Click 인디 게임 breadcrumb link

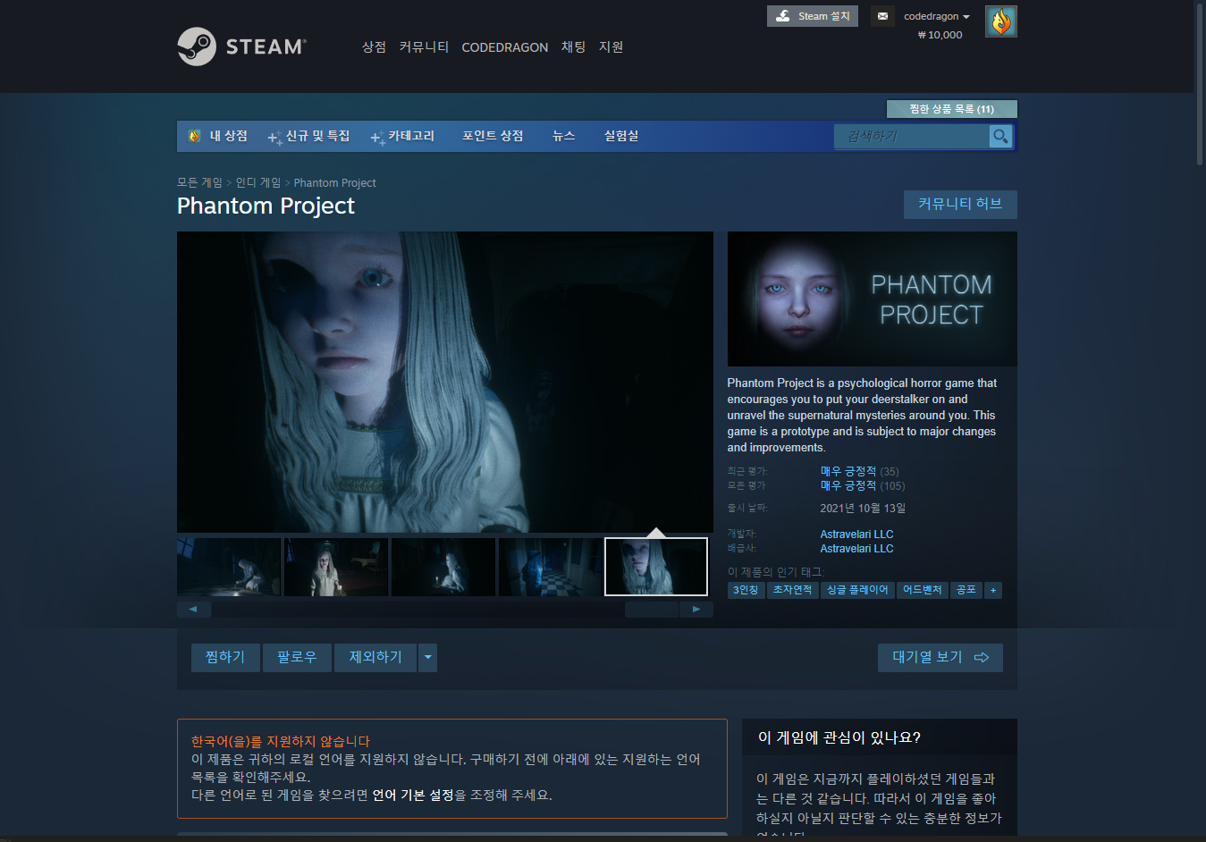pos(258,182)
